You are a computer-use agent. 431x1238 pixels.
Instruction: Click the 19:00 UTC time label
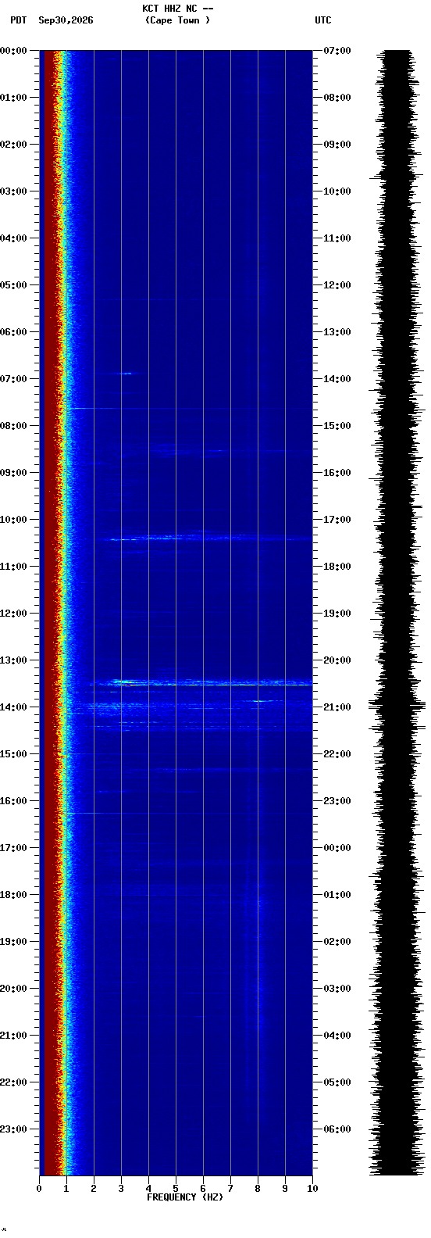pos(337,614)
